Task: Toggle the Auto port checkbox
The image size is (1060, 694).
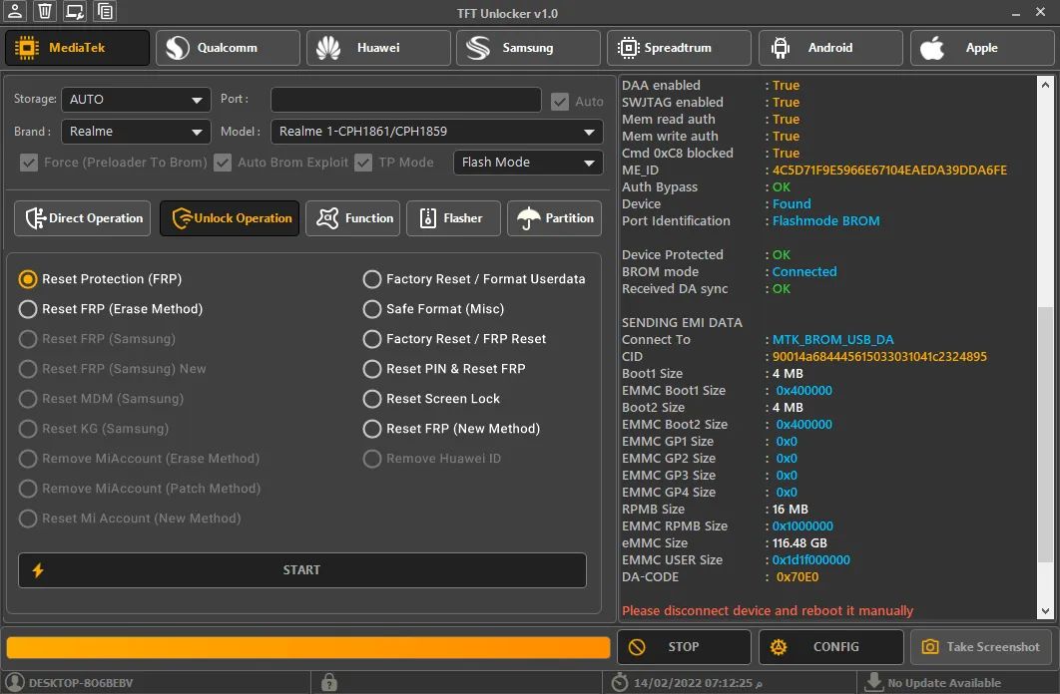Action: 560,102
